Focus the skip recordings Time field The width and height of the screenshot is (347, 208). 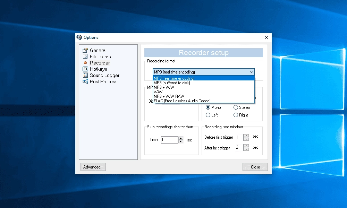coord(169,140)
